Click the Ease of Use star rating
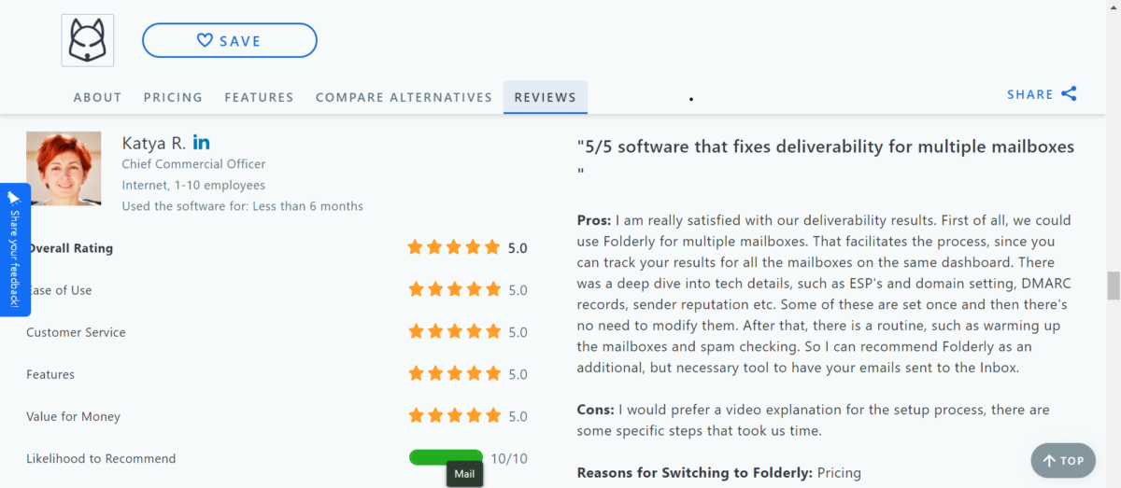The height and width of the screenshot is (488, 1121). click(454, 290)
